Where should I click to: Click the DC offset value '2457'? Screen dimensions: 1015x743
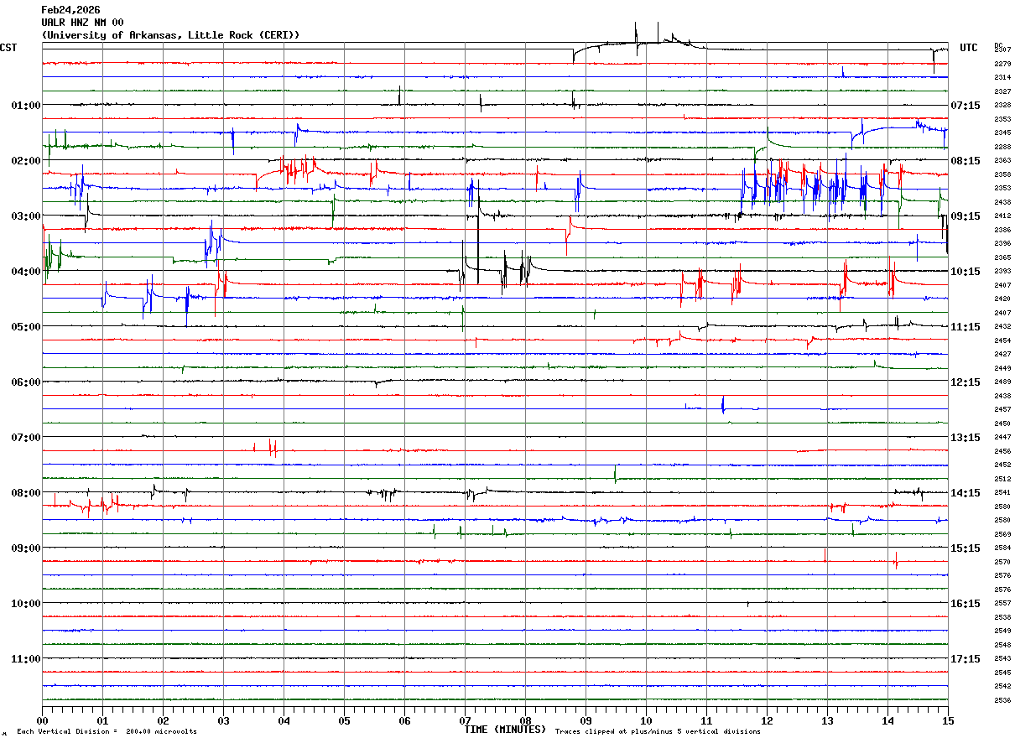coord(1002,409)
